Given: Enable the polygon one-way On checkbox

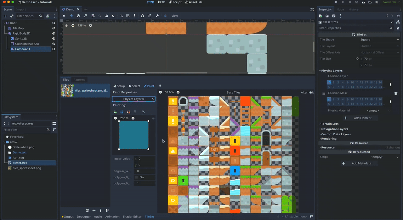Looking at the screenshot, I should coord(136,177).
